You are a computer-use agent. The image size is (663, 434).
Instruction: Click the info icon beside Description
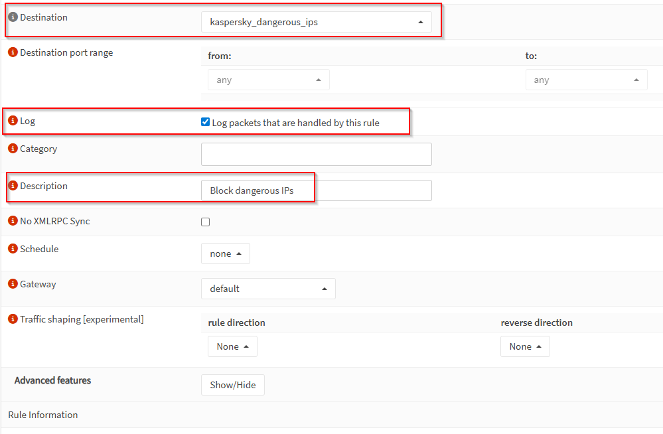tap(13, 186)
